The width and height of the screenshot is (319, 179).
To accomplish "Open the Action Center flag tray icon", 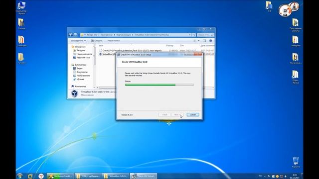I will [x=269, y=177].
